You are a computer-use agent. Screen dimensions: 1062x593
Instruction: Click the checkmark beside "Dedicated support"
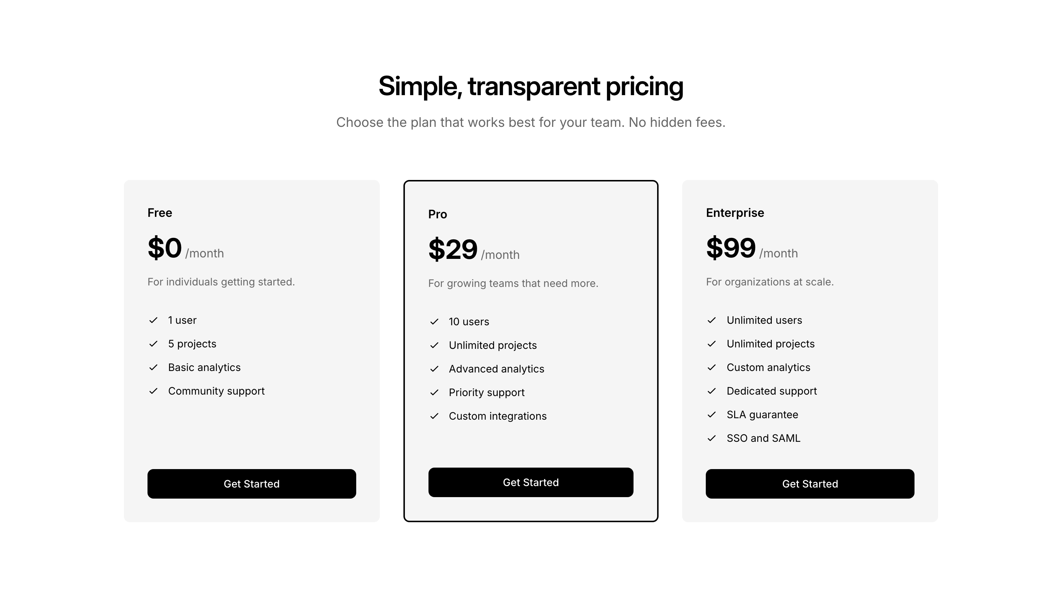712,391
